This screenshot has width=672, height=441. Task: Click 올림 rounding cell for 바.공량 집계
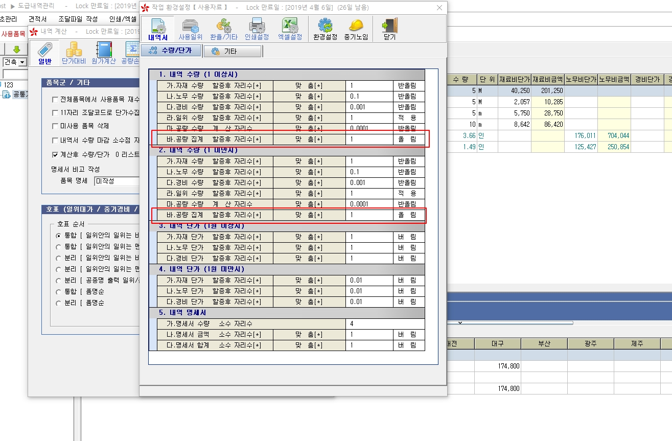point(408,140)
